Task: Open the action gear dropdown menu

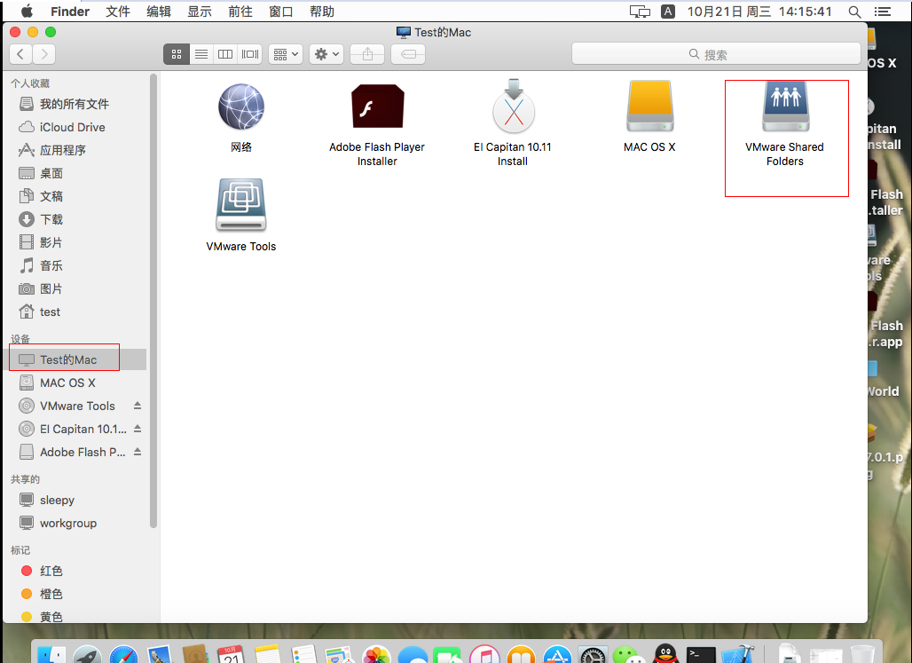Action: 326,54
